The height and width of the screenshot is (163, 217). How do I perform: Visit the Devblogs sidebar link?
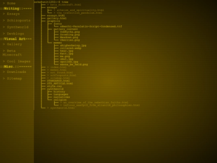[13, 34]
